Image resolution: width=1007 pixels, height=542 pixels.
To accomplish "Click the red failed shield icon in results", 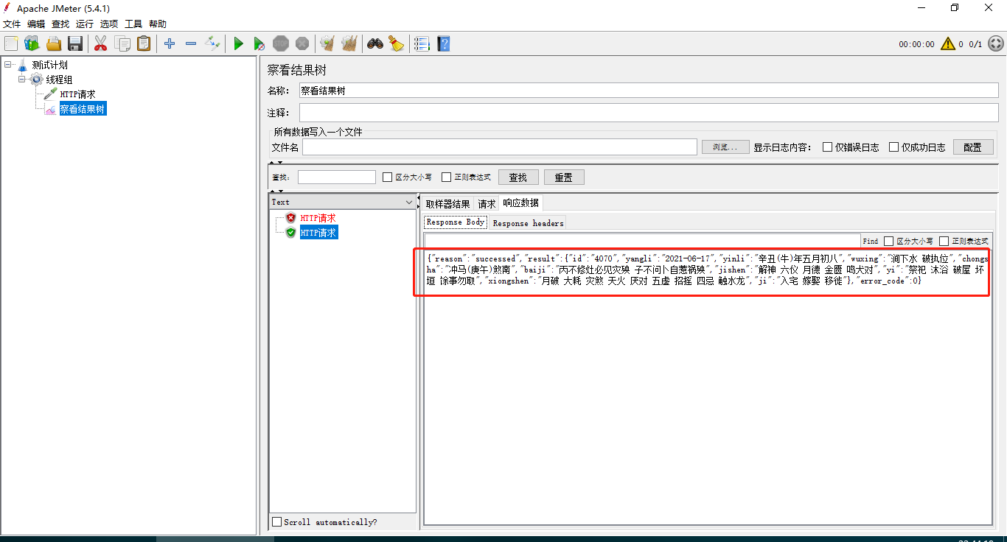I will point(291,218).
